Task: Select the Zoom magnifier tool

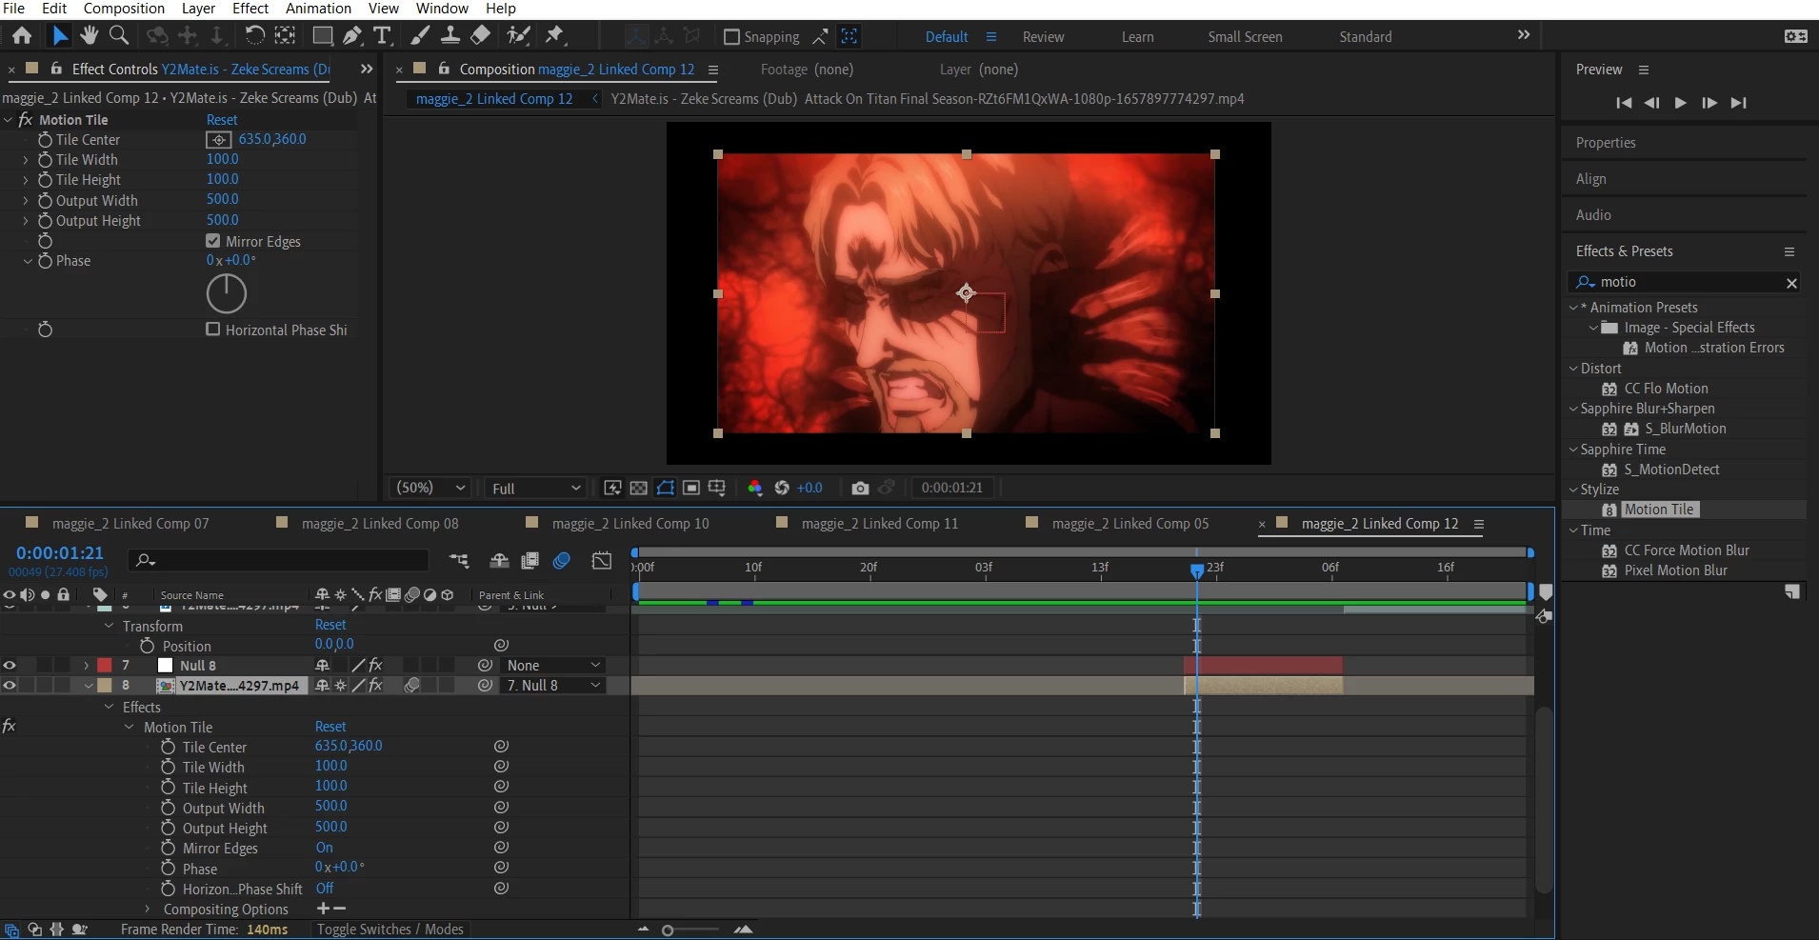Action: pyautogui.click(x=119, y=36)
